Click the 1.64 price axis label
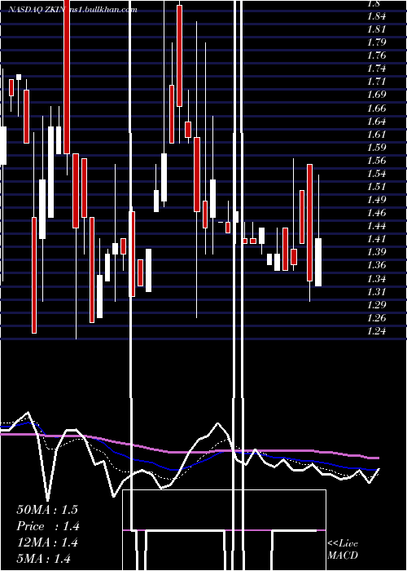The width and height of the screenshot is (407, 571). pos(376,122)
